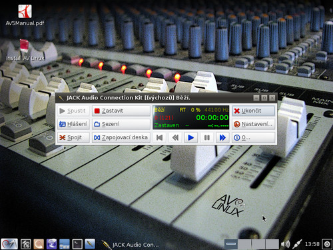Click the Zastaven transport state text
The height and width of the screenshot is (250, 333).
(x=166, y=125)
